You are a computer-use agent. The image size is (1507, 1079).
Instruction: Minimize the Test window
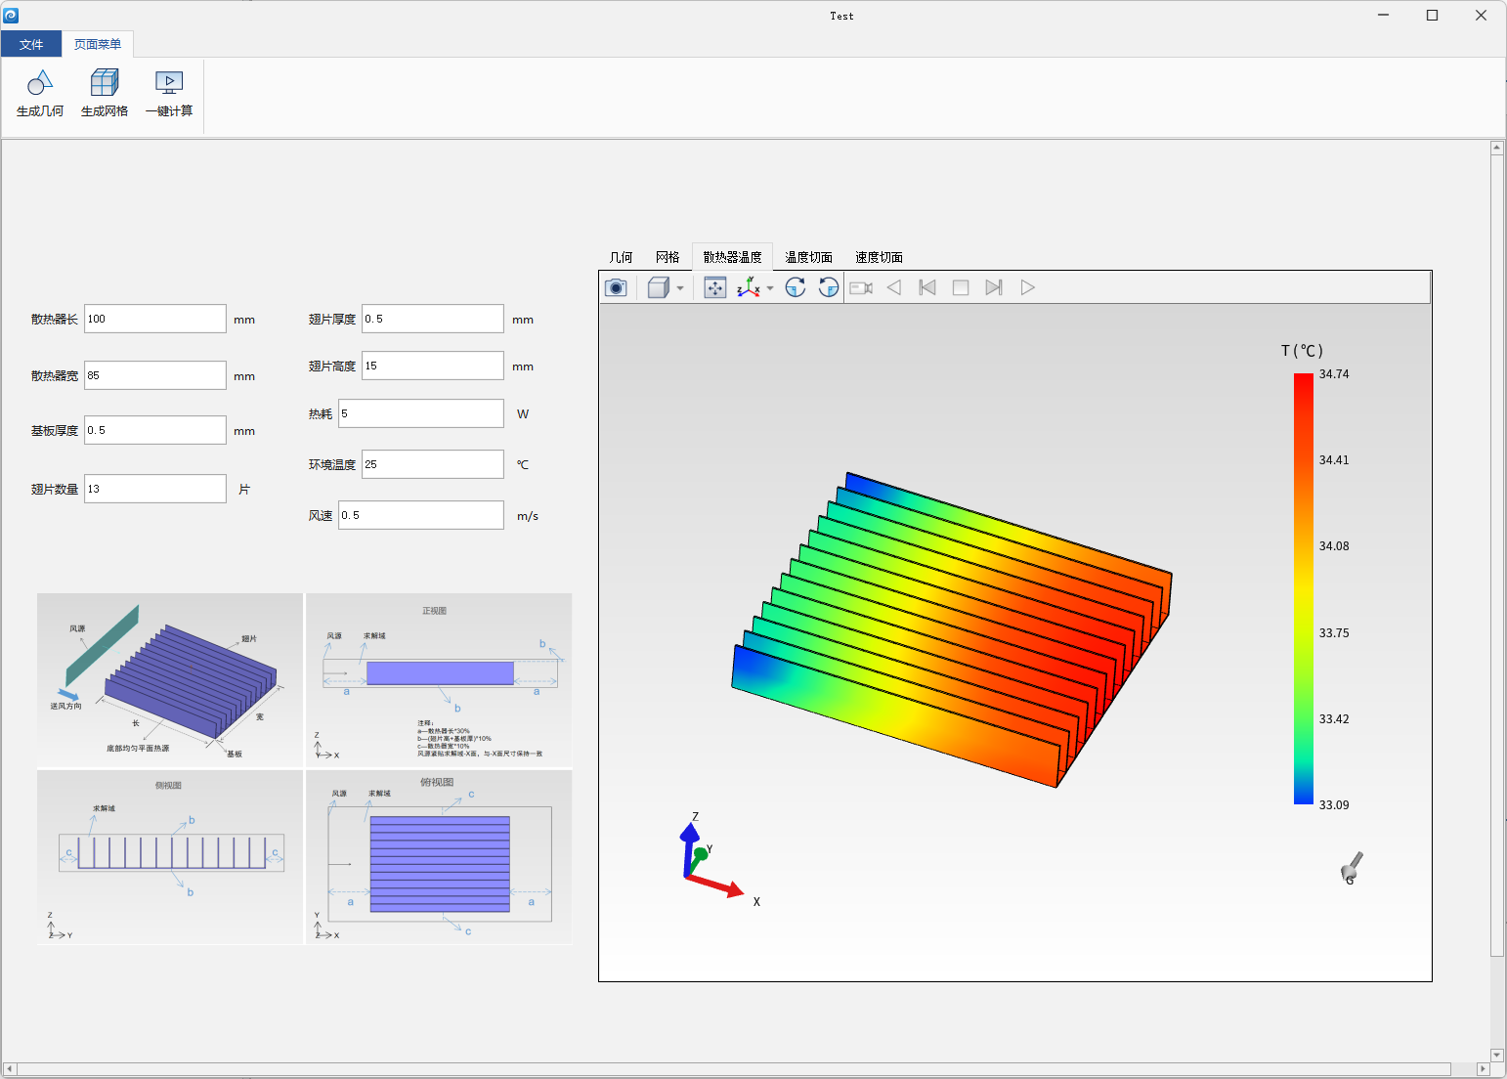1384,16
